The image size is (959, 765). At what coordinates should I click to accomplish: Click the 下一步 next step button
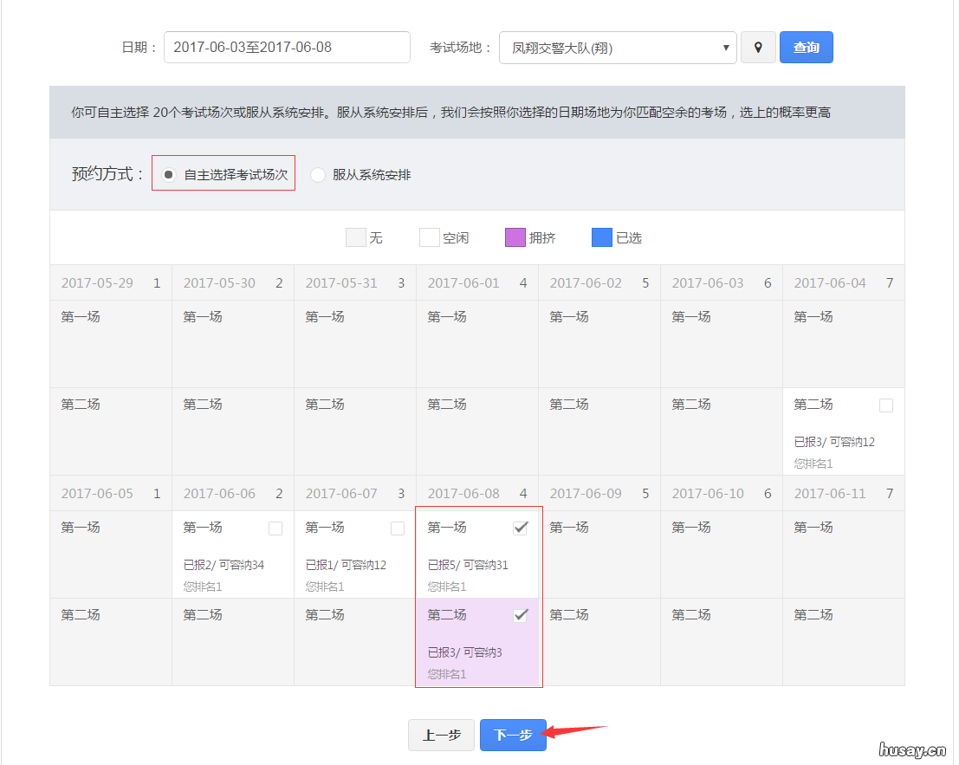[x=513, y=734]
